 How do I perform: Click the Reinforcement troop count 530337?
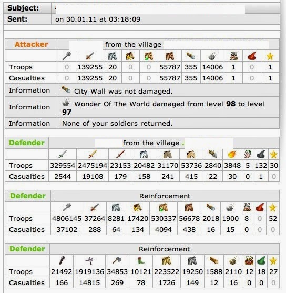(x=164, y=219)
